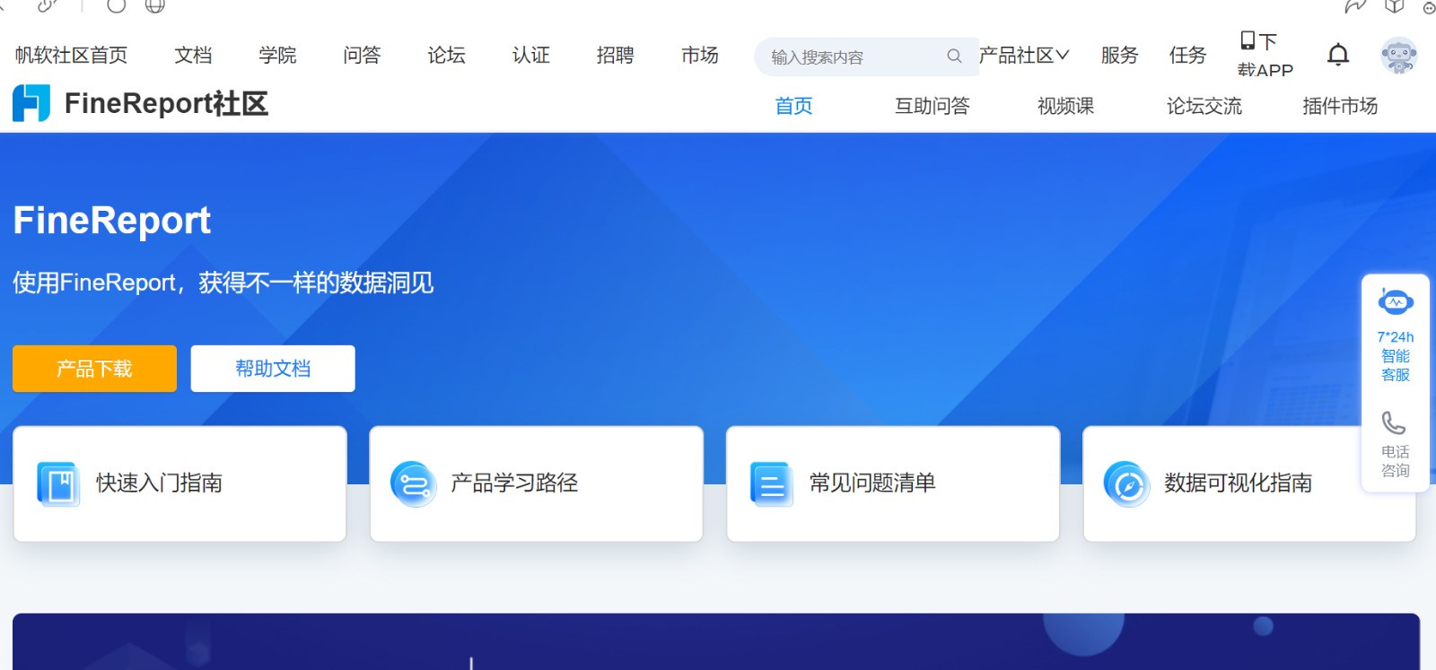Open the 数据可视化指南 compass icon card
This screenshot has width=1436, height=670.
1249,483
